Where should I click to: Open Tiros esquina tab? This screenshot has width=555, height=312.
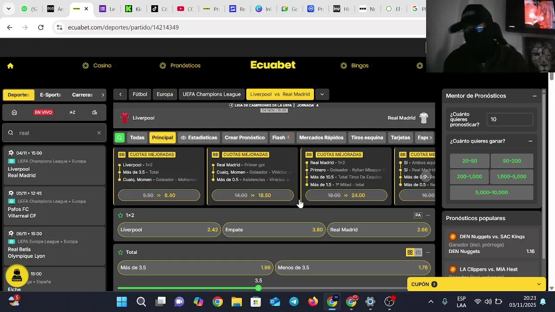[x=367, y=138]
